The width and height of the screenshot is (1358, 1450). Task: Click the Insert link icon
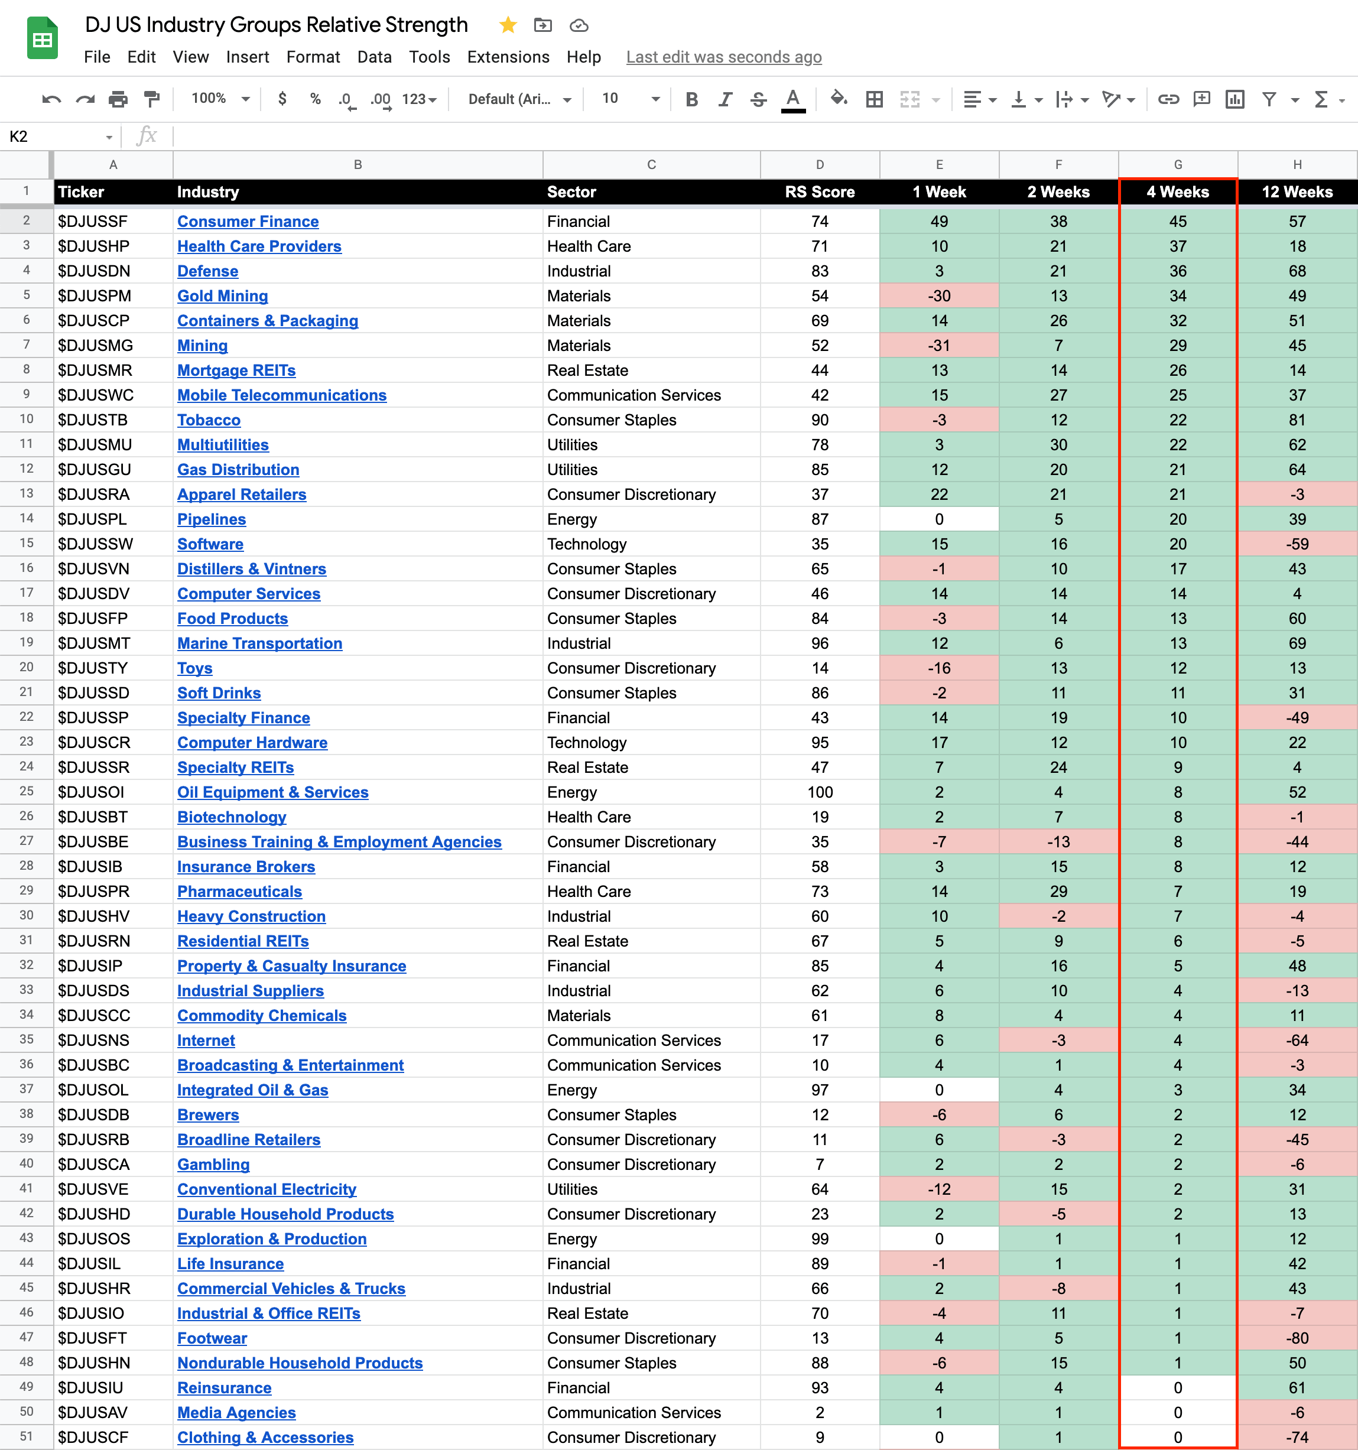[1168, 99]
